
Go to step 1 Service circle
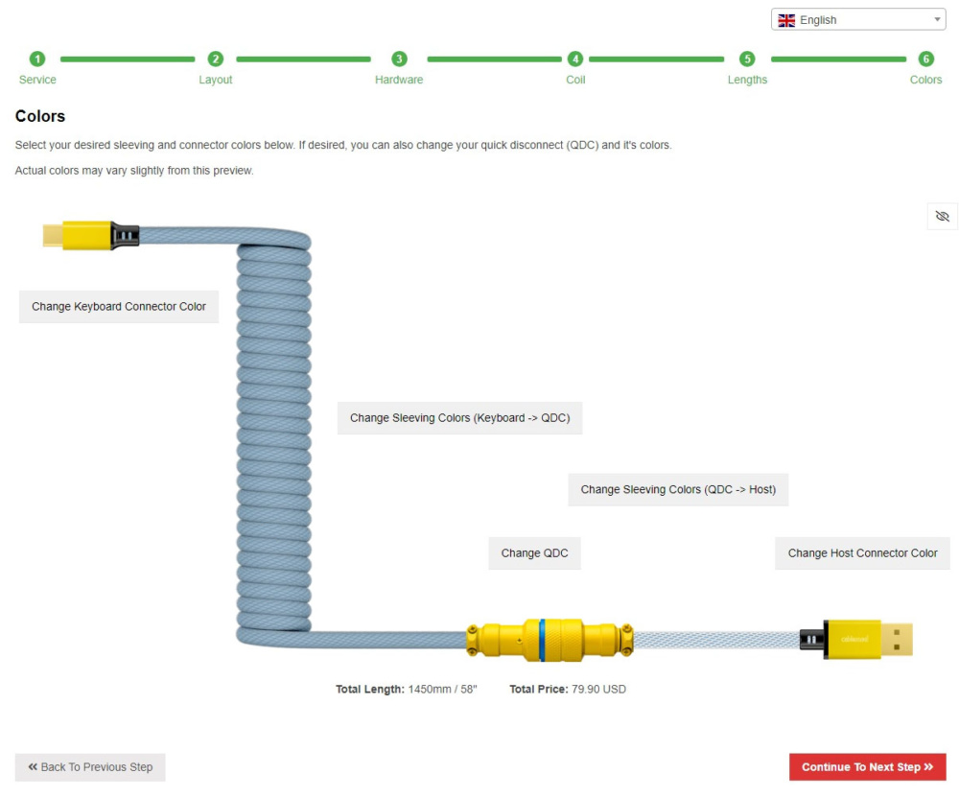pyautogui.click(x=37, y=59)
